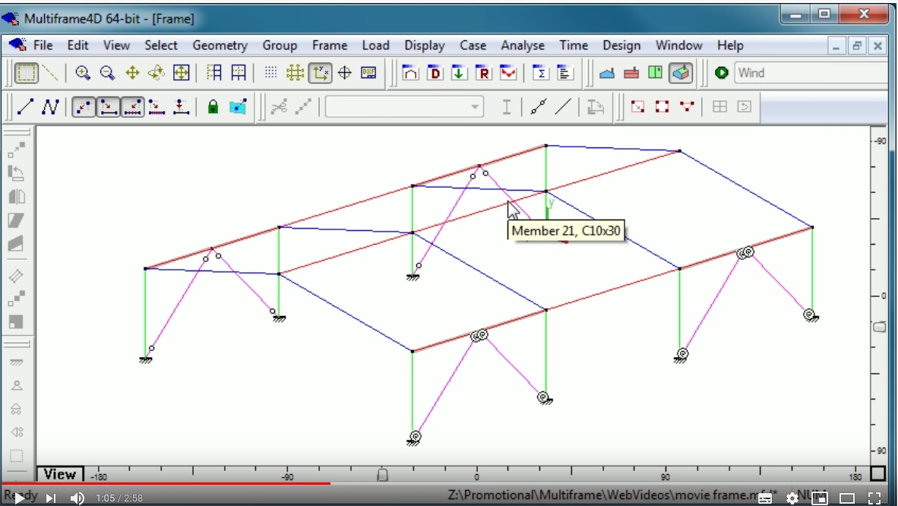The image size is (898, 506).
Task: Run the analysis with the green play button
Action: (723, 74)
